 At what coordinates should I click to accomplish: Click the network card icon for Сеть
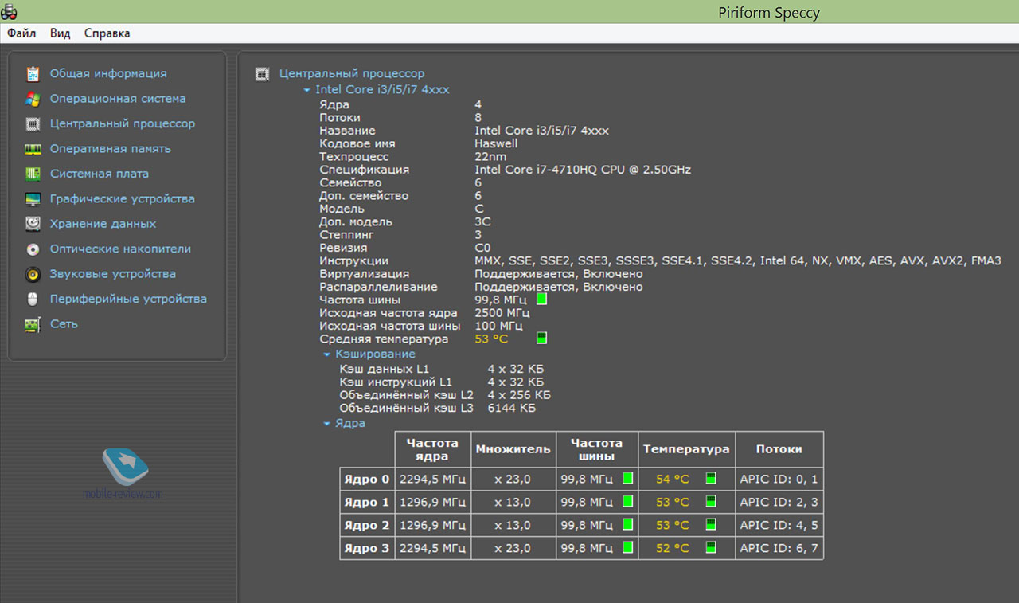click(x=33, y=324)
